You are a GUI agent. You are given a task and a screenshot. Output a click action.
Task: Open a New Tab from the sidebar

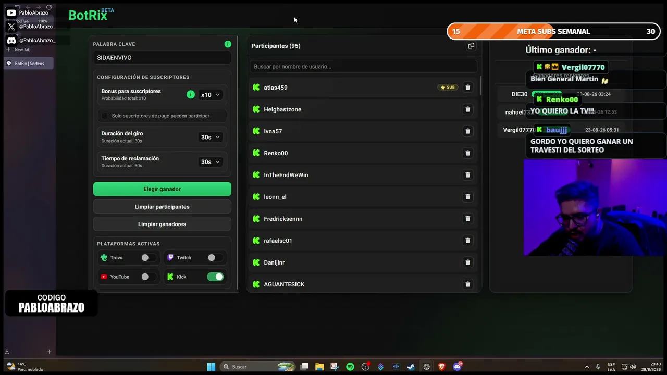click(18, 49)
